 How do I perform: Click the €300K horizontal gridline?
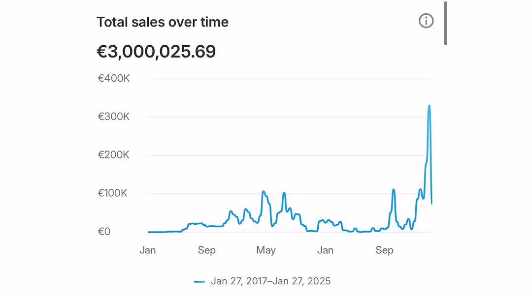pos(291,117)
